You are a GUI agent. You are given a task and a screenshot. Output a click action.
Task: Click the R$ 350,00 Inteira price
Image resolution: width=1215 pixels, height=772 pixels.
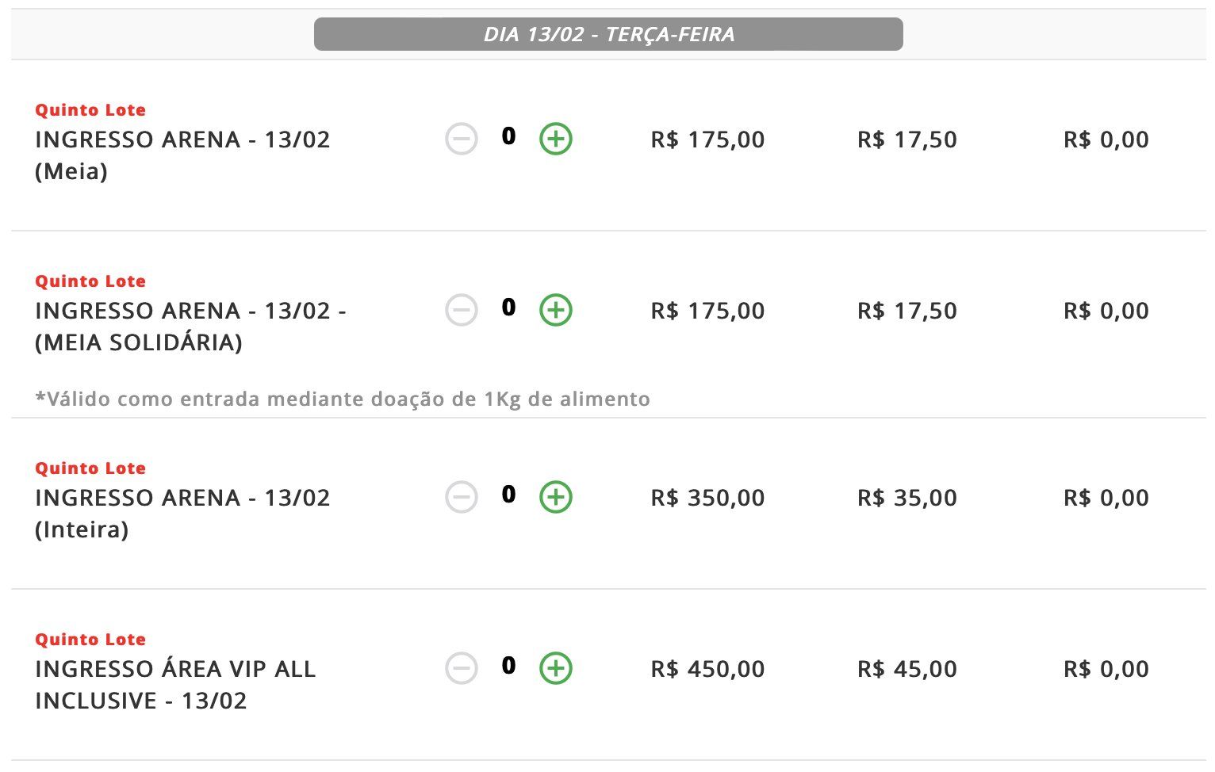(707, 498)
